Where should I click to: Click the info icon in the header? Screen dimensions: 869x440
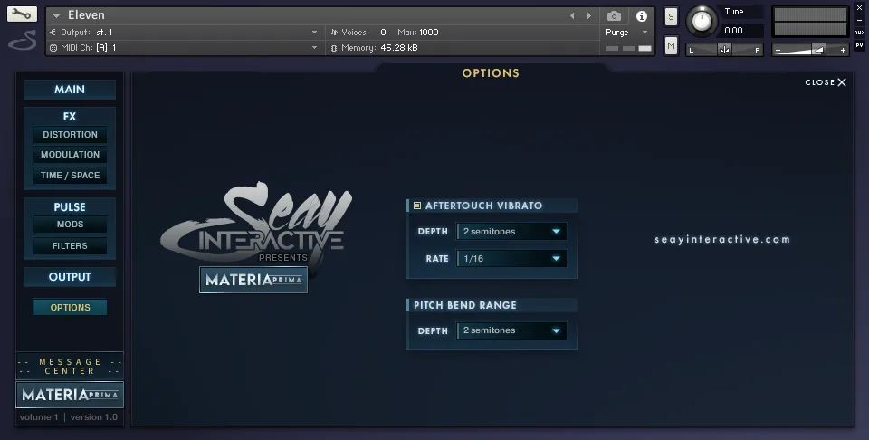click(x=641, y=16)
